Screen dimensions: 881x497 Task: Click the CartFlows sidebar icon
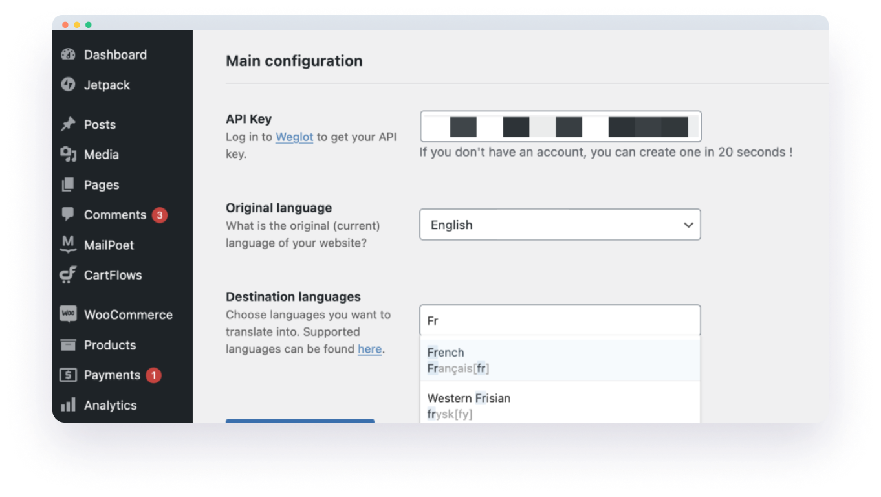click(x=68, y=275)
